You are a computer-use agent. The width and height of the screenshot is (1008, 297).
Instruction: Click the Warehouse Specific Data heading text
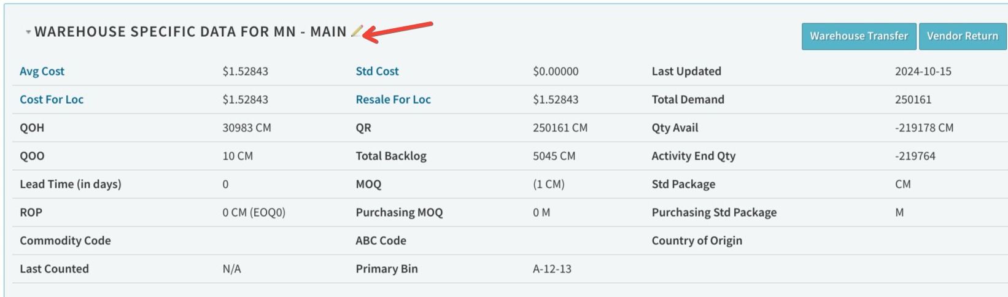[x=190, y=32]
